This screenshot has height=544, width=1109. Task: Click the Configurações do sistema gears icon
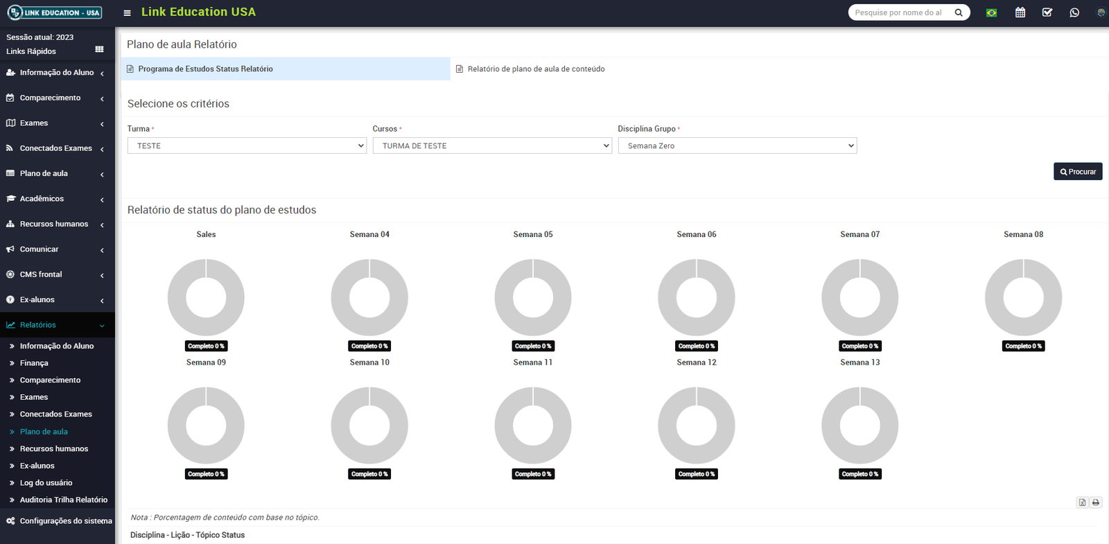coord(10,520)
